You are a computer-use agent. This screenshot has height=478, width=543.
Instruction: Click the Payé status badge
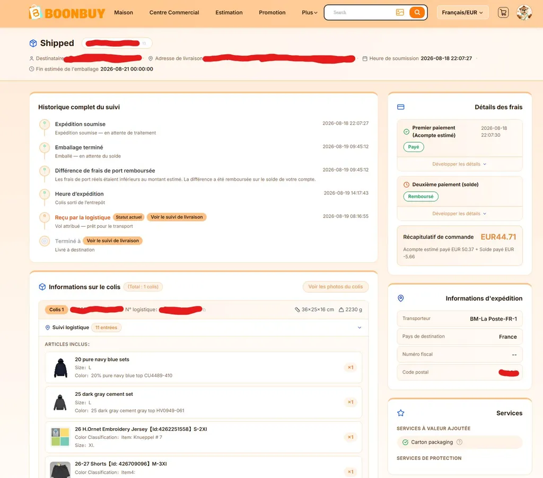[x=414, y=147]
